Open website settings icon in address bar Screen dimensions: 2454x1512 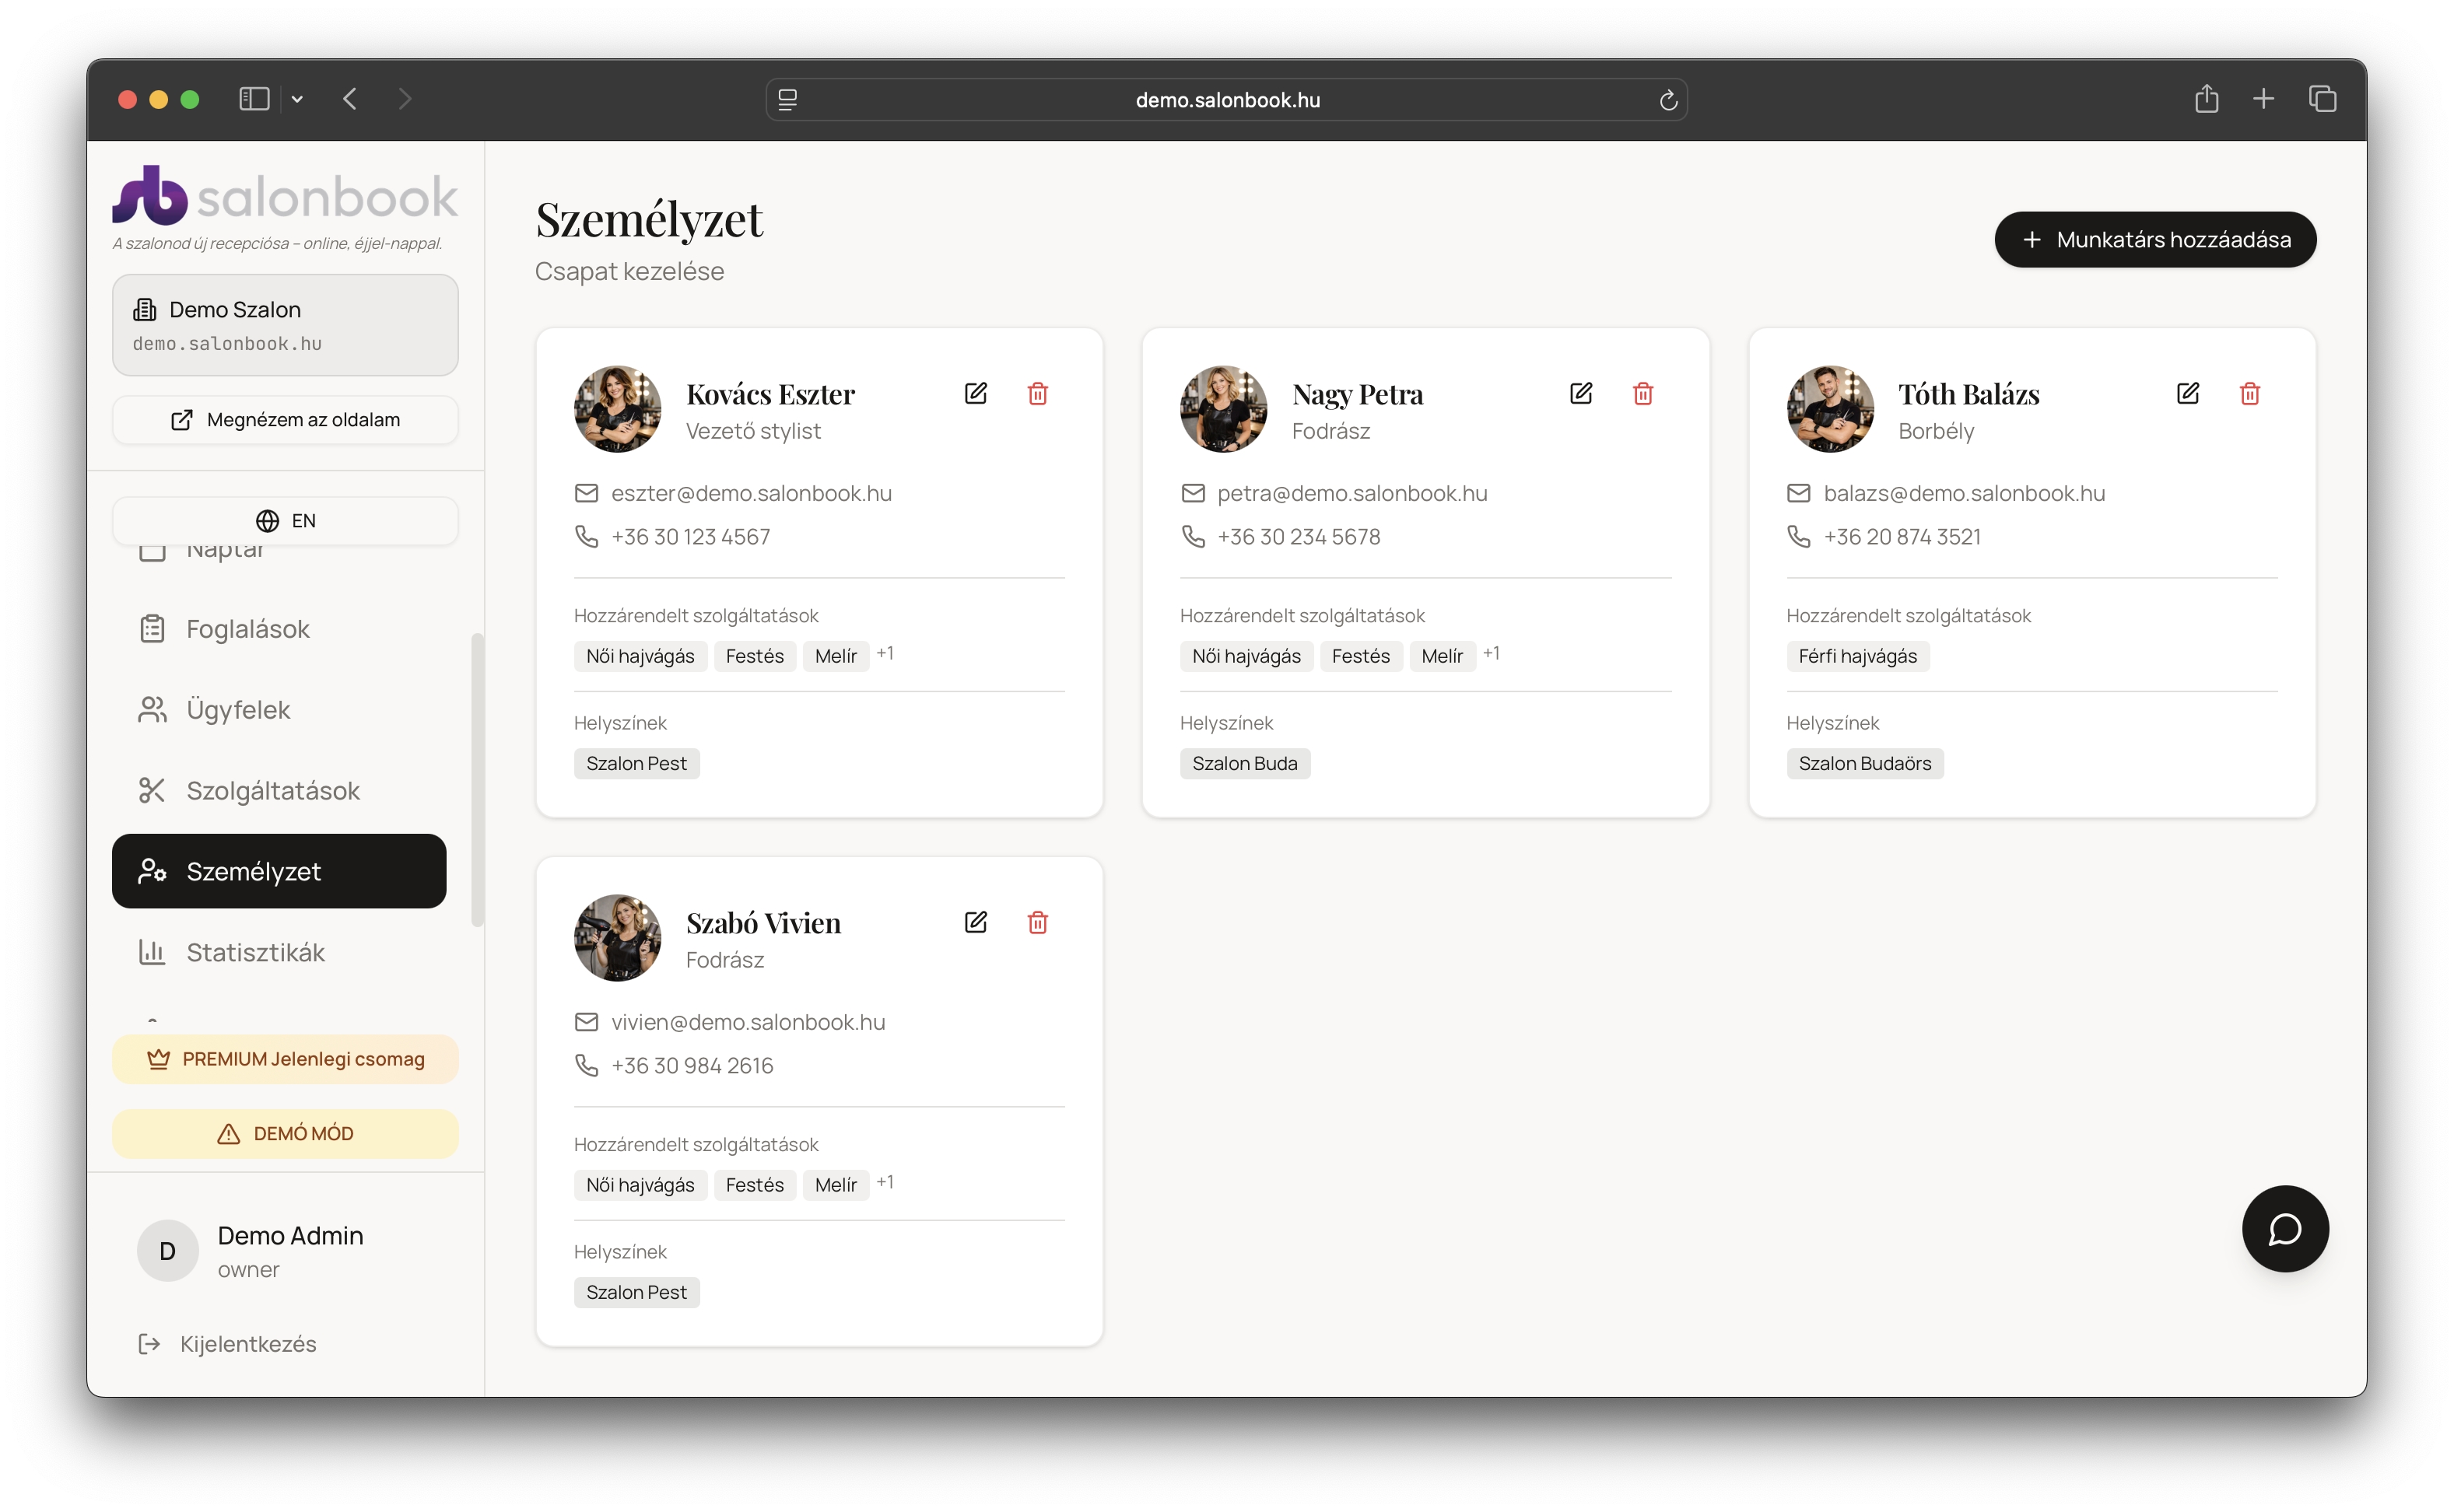coord(787,99)
